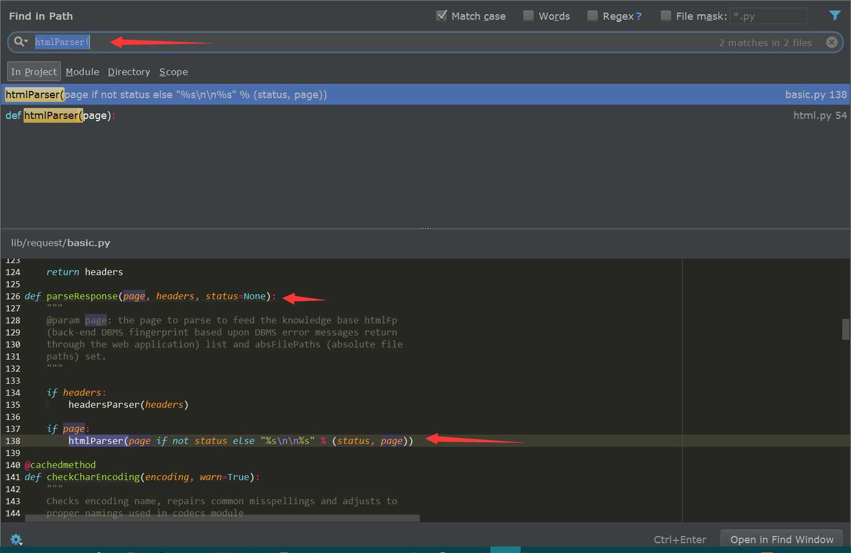Click 'if headers:' on line 134
This screenshot has width=851, height=553.
pos(76,392)
